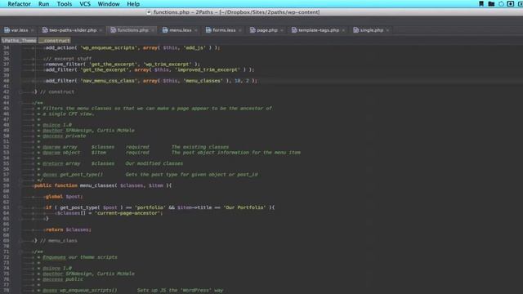Switch to the template-tags.php tab

pos(319,30)
